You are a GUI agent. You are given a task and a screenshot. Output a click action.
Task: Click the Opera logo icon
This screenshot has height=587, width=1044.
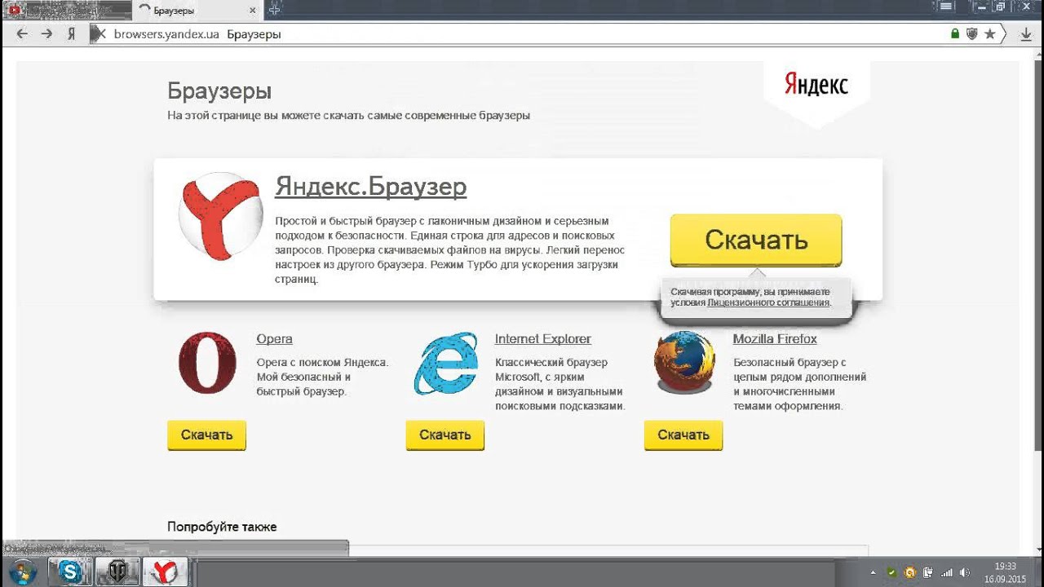pos(207,363)
